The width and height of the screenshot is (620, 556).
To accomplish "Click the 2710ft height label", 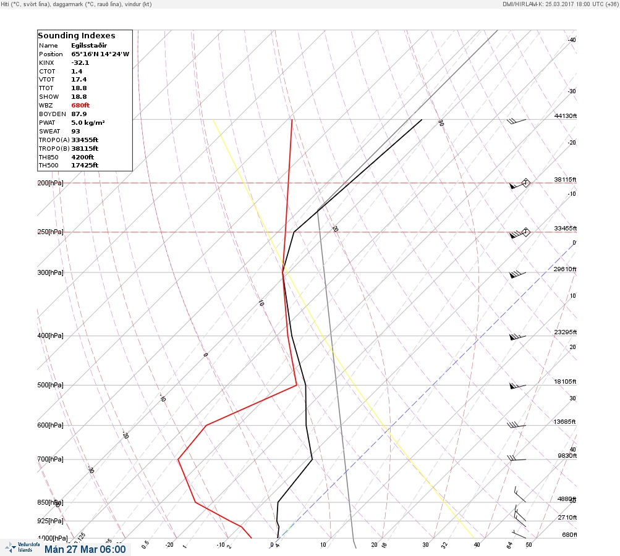I will [x=567, y=517].
